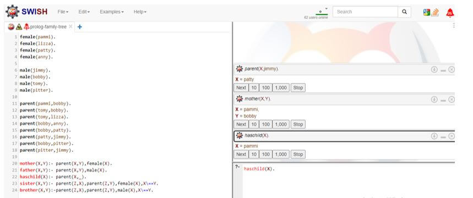Click the X = pammi, answer of mother query
This screenshot has height=198, width=473.
coord(247,109)
